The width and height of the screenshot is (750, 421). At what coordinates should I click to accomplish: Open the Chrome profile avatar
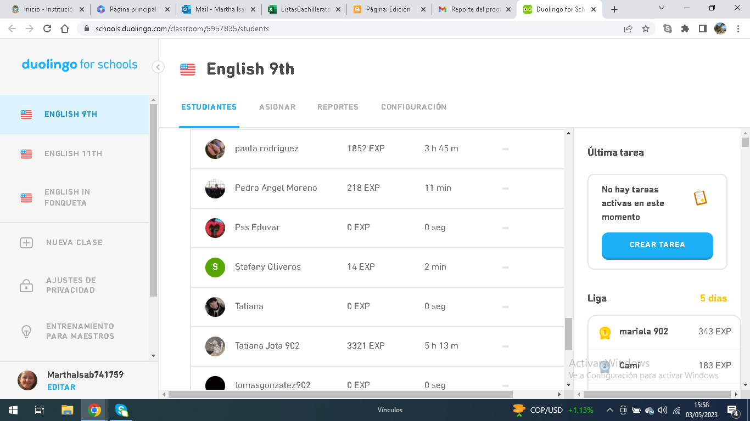(720, 29)
